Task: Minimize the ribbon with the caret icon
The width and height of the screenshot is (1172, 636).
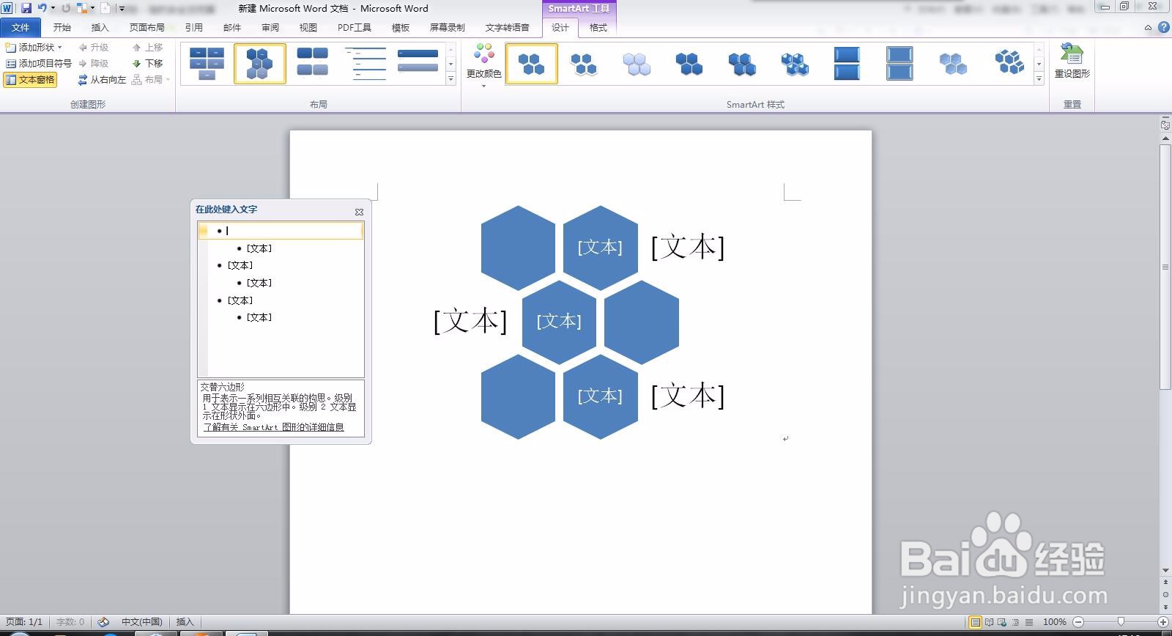Action: click(x=1148, y=28)
